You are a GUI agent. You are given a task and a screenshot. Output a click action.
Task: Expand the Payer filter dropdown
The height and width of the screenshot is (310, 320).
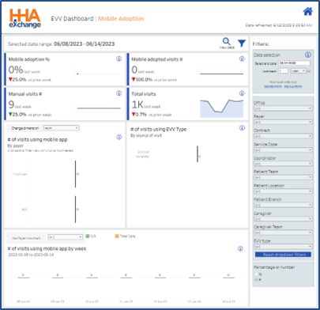click(x=283, y=123)
